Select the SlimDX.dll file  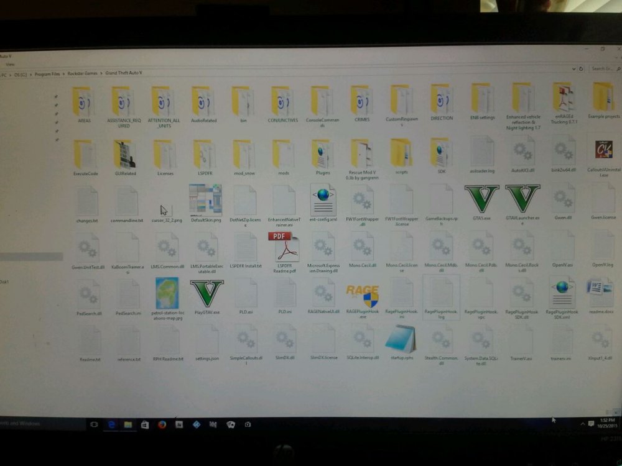(284, 343)
